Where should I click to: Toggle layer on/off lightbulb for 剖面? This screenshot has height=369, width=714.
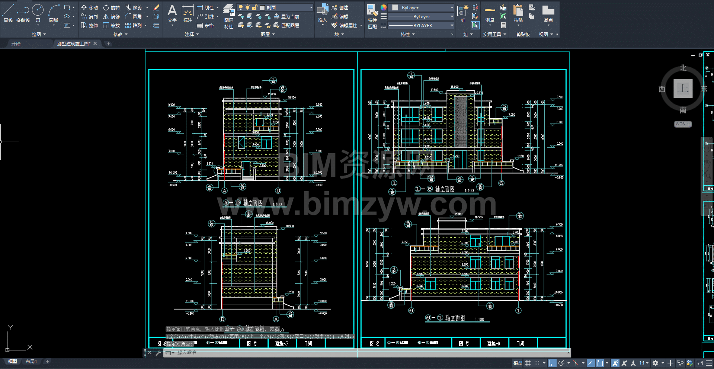(241, 7)
